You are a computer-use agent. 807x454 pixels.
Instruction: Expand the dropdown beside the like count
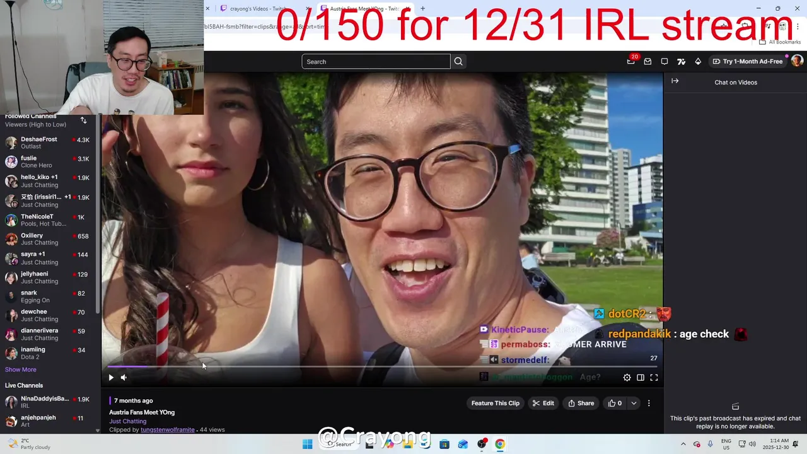(634, 403)
